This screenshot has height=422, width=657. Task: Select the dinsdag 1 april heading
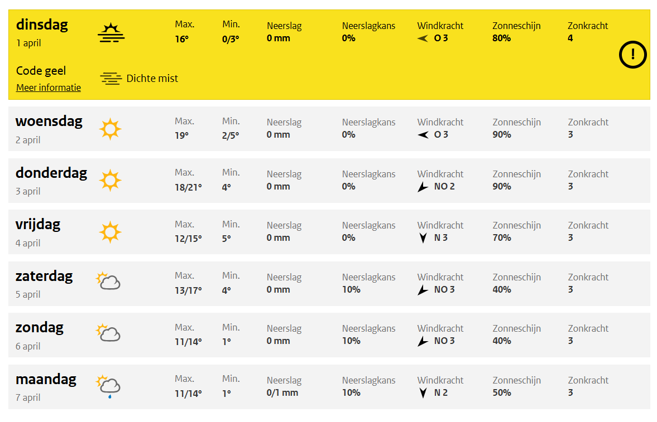click(x=42, y=25)
